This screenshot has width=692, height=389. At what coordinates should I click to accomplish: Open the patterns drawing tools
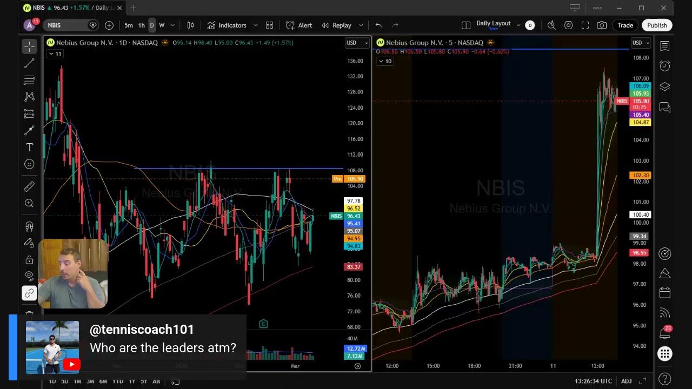tap(29, 97)
